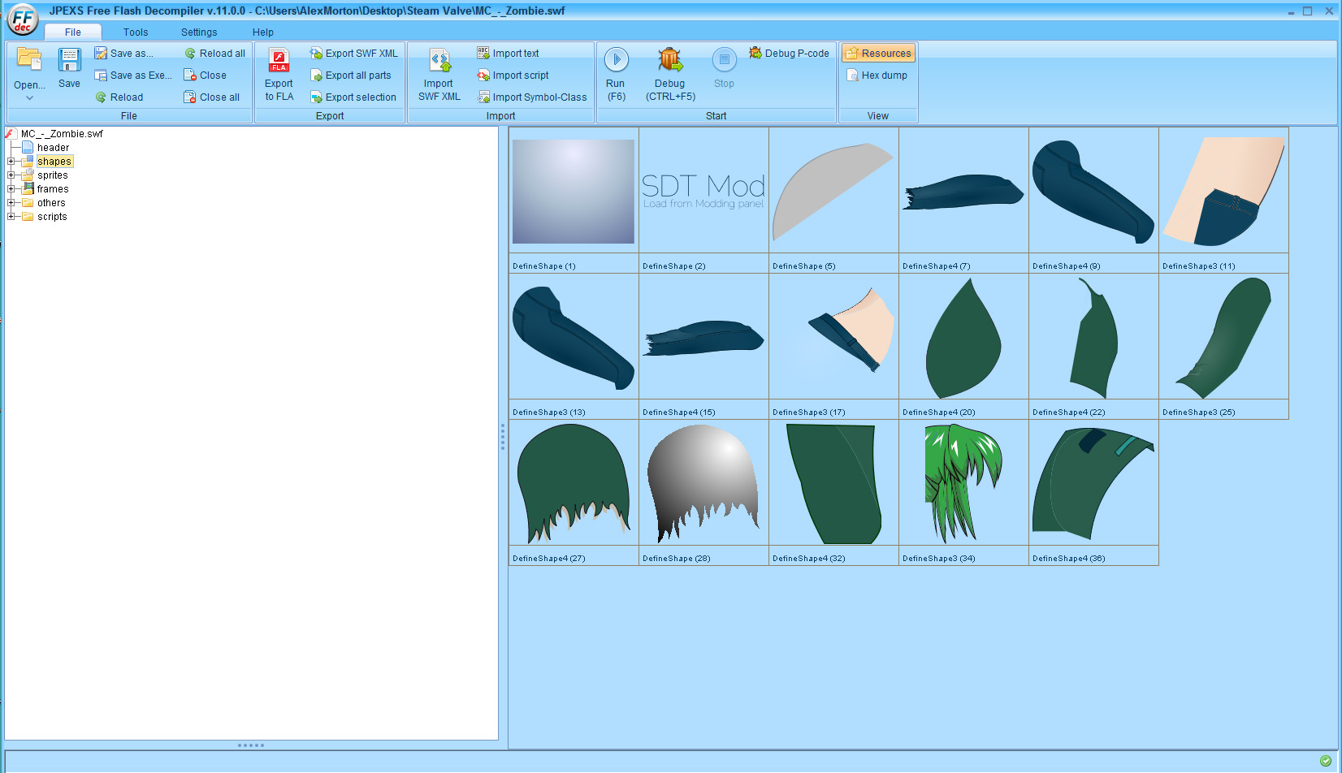Click the Debug P-code icon
The height and width of the screenshot is (773, 1342).
tap(755, 53)
